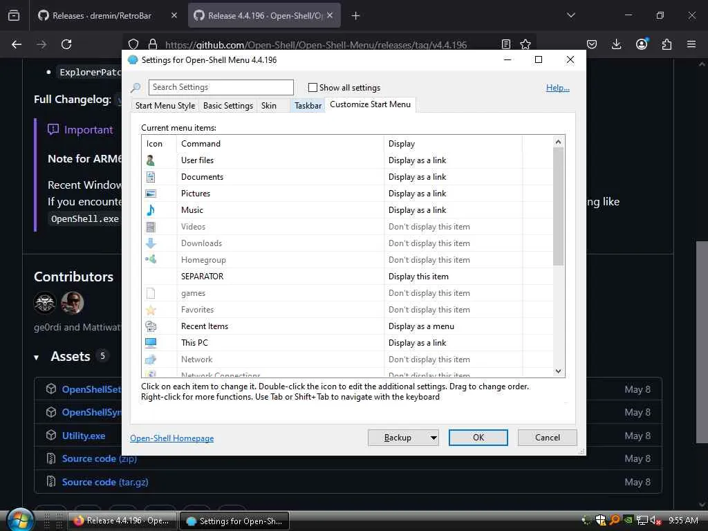The height and width of the screenshot is (531, 708).
Task: Click the Pictures row icon
Action: coord(151,194)
